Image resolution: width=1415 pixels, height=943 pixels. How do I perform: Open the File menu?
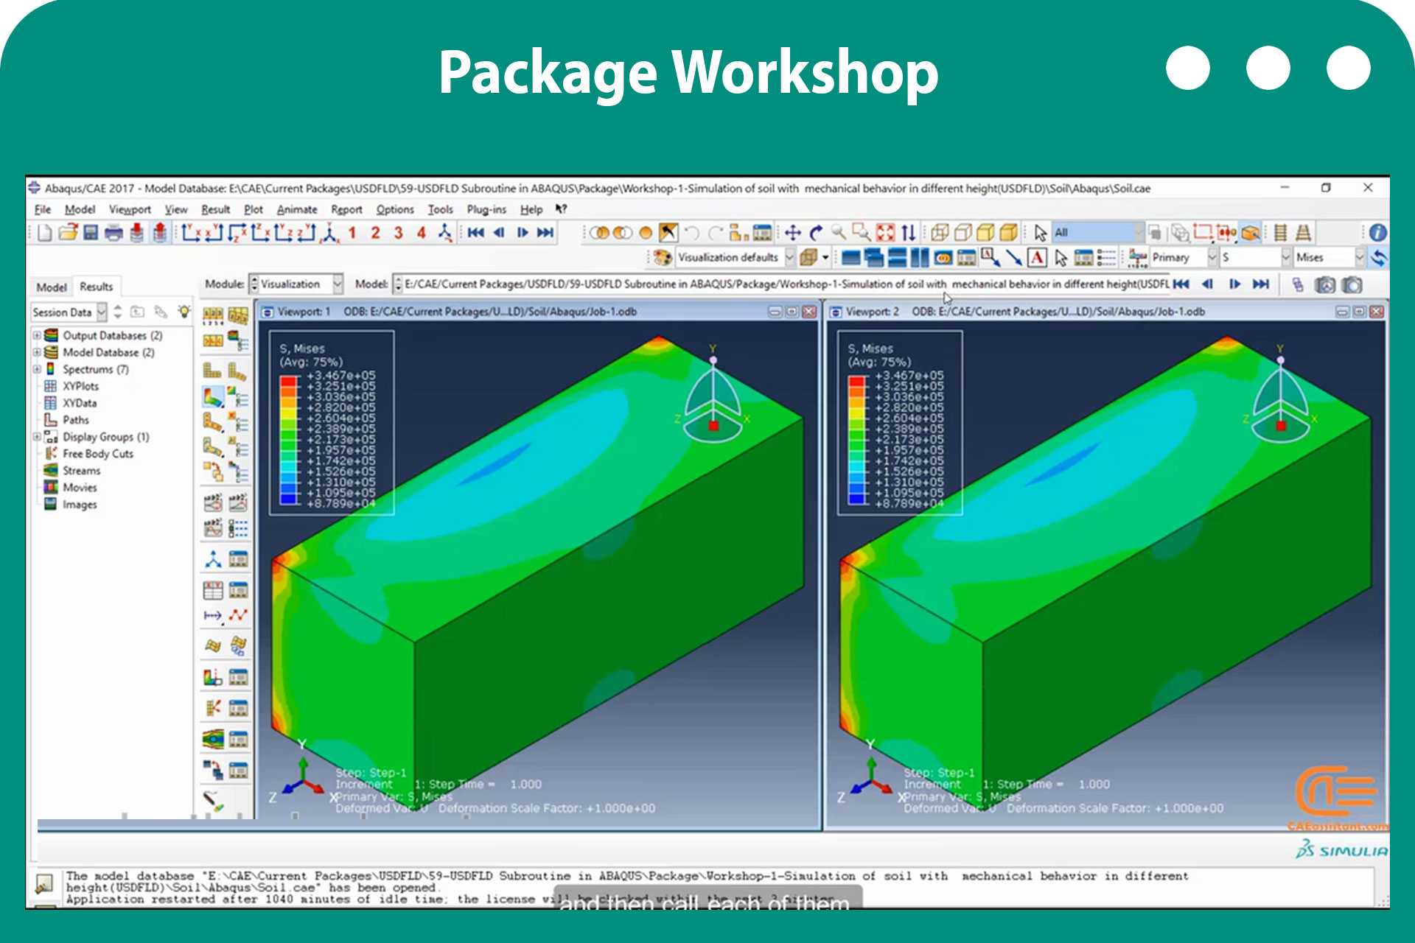[43, 209]
